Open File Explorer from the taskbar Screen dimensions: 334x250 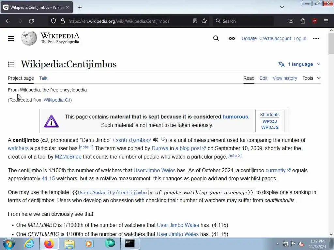69,243
